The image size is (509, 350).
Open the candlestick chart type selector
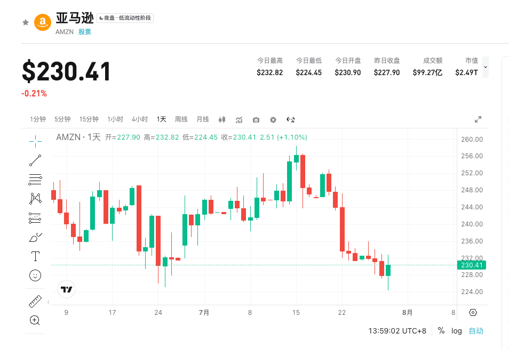tap(222, 119)
